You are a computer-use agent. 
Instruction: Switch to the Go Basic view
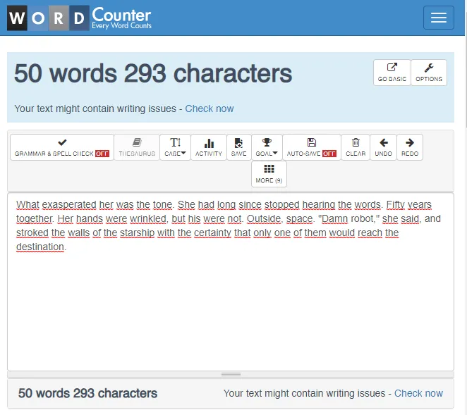pos(392,73)
